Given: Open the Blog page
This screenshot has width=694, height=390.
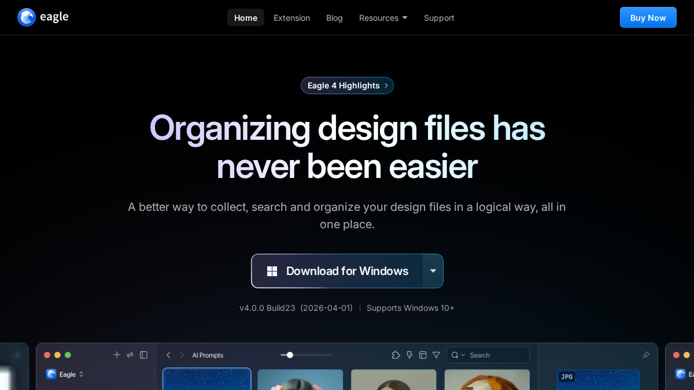Looking at the screenshot, I should click(334, 17).
